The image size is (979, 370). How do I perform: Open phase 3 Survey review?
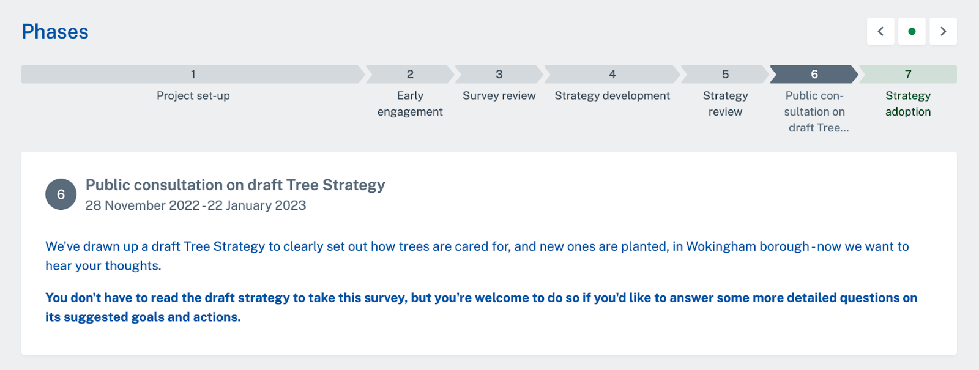(x=499, y=74)
